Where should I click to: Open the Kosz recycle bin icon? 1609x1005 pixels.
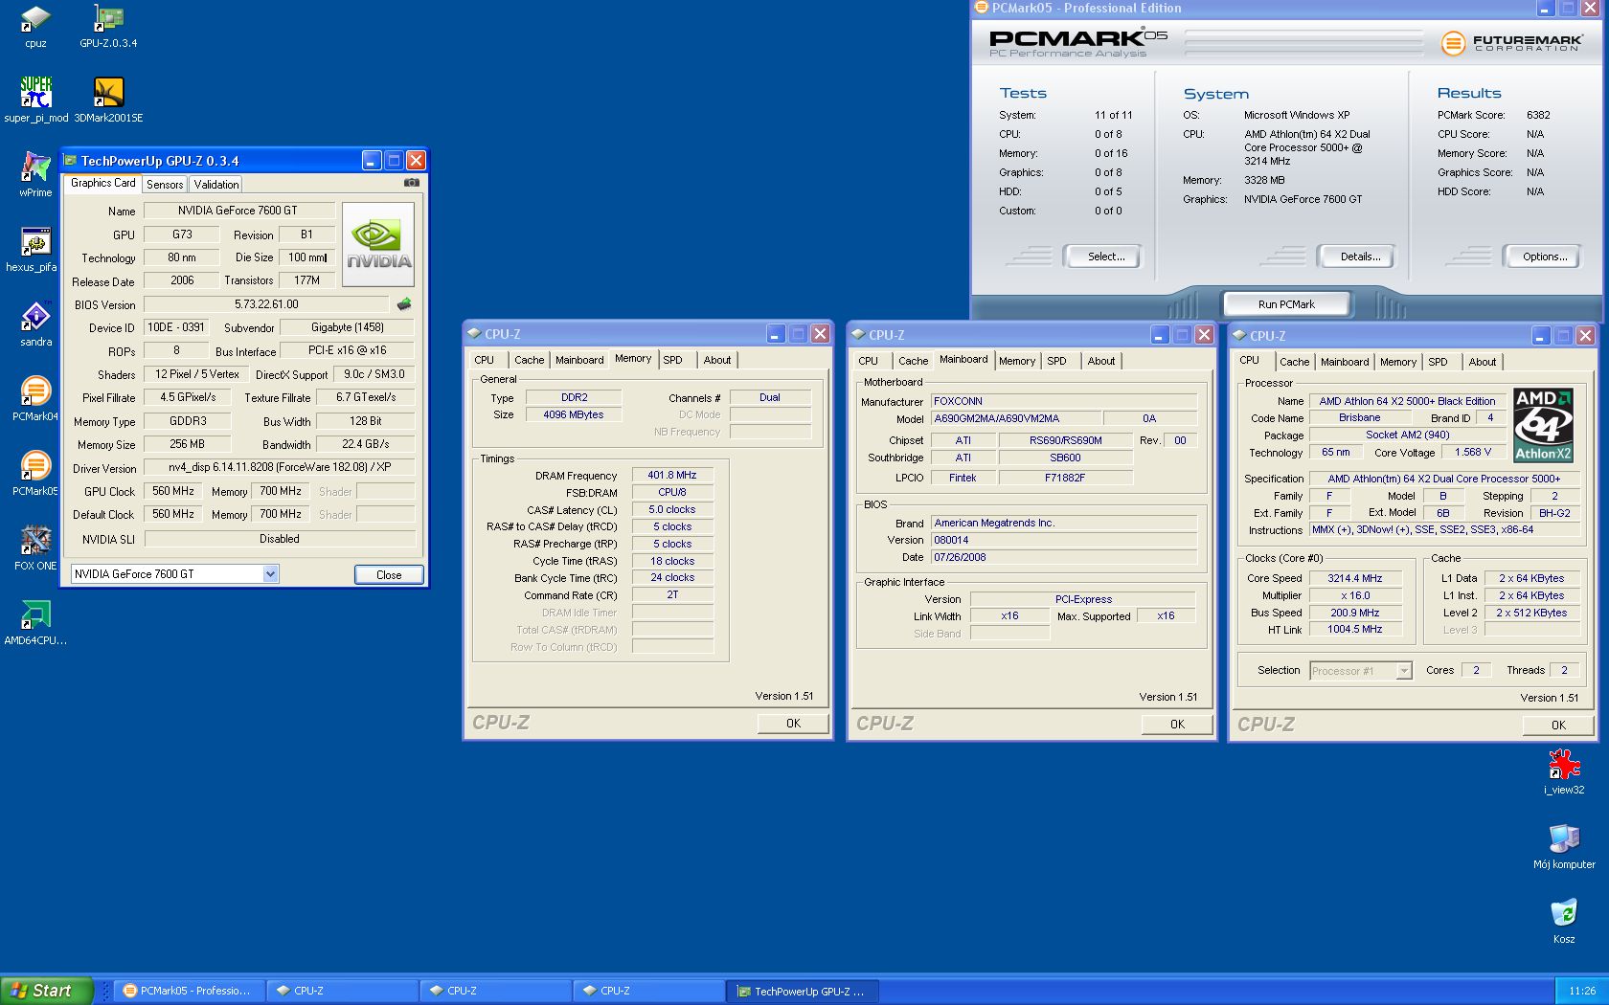[x=1564, y=921]
